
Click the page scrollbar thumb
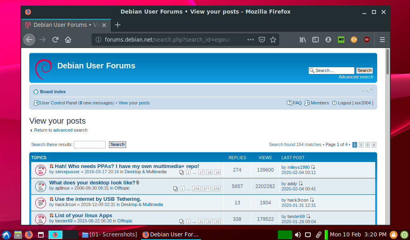(x=388, y=62)
